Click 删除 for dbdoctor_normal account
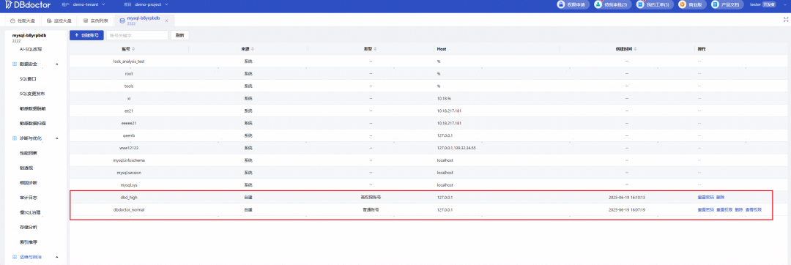 tap(739, 209)
